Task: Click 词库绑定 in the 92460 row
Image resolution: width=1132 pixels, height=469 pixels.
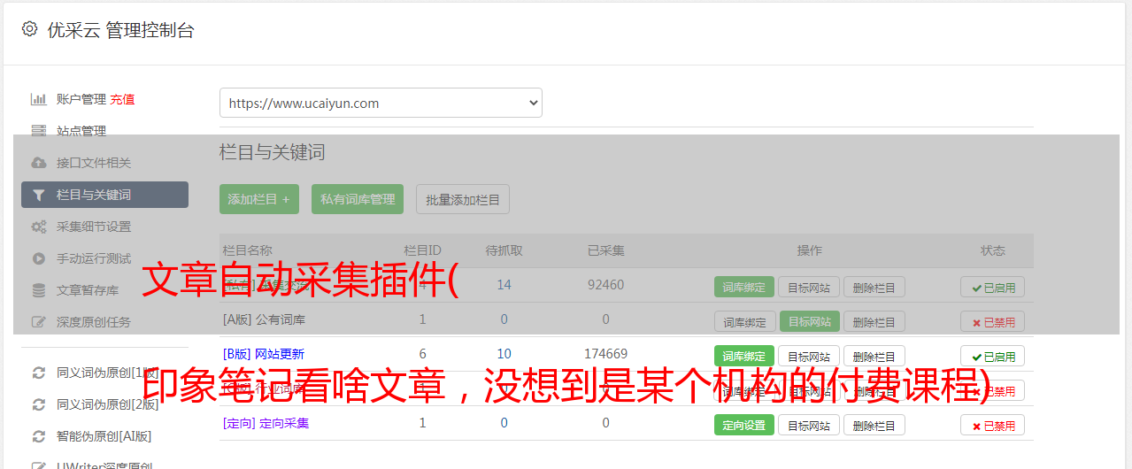Action: pos(744,287)
